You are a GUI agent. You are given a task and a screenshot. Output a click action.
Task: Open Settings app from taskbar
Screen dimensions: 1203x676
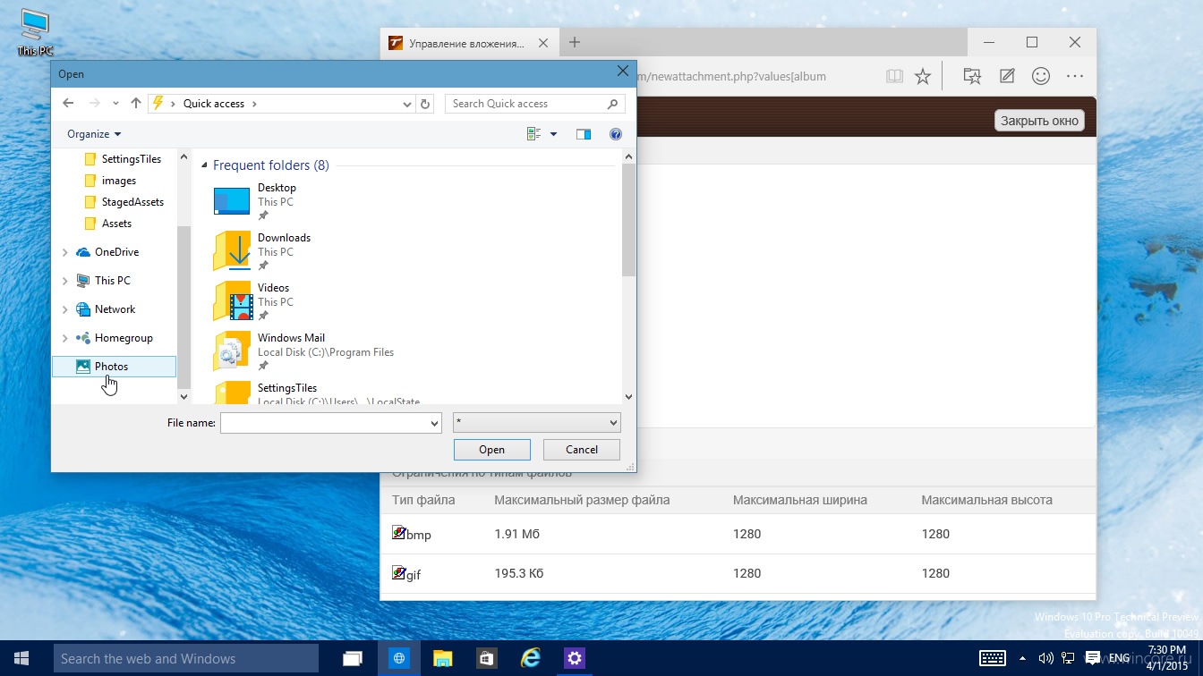click(574, 659)
